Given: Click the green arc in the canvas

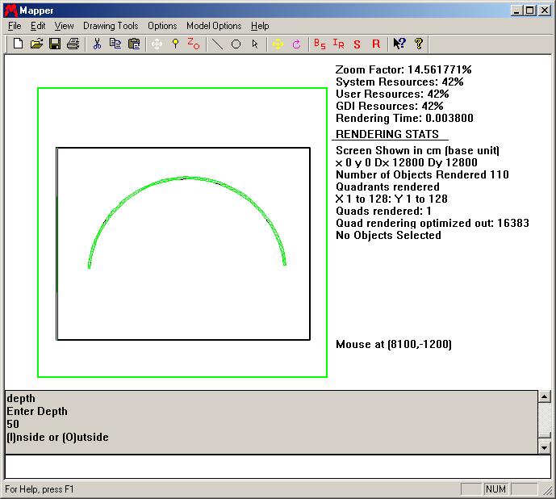Looking at the screenshot, I should pyautogui.click(x=186, y=178).
